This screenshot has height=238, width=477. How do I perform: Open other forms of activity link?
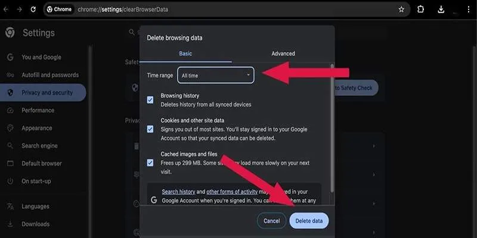click(232, 192)
